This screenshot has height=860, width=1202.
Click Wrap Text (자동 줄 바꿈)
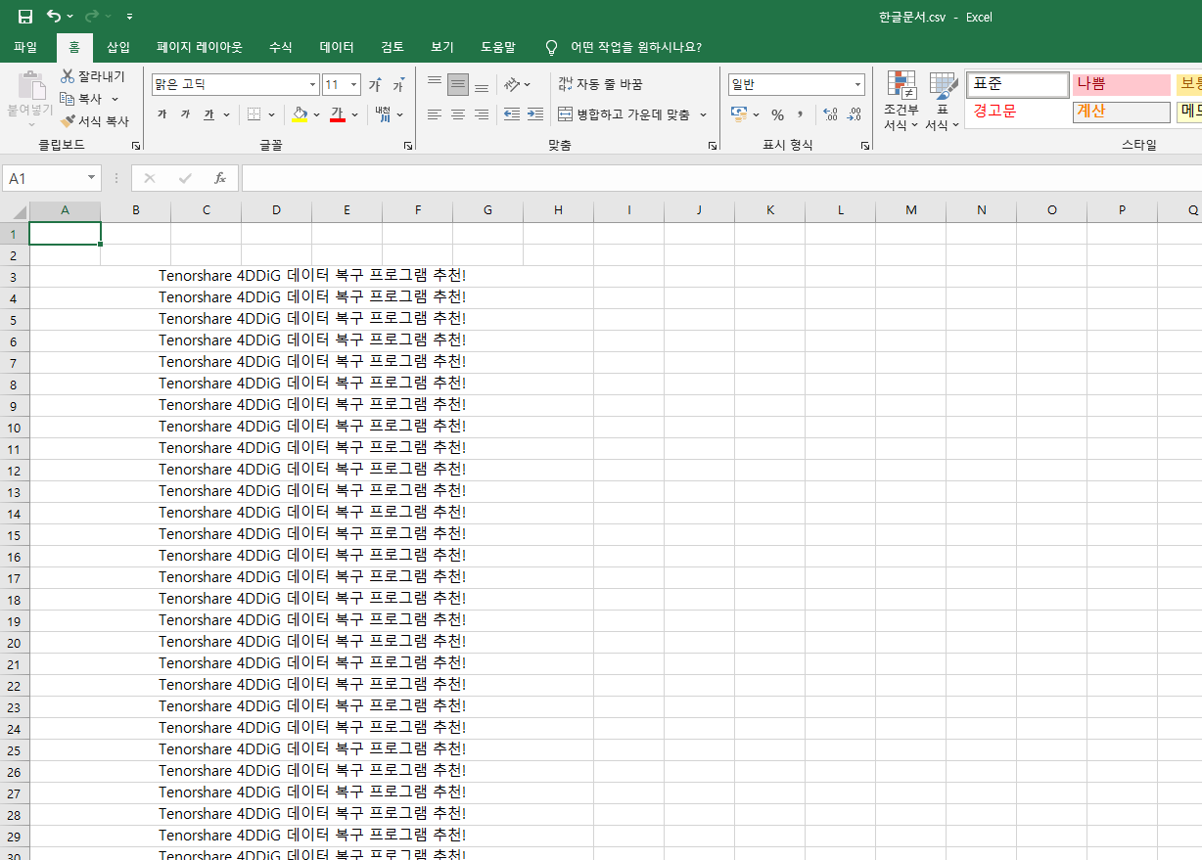click(600, 85)
